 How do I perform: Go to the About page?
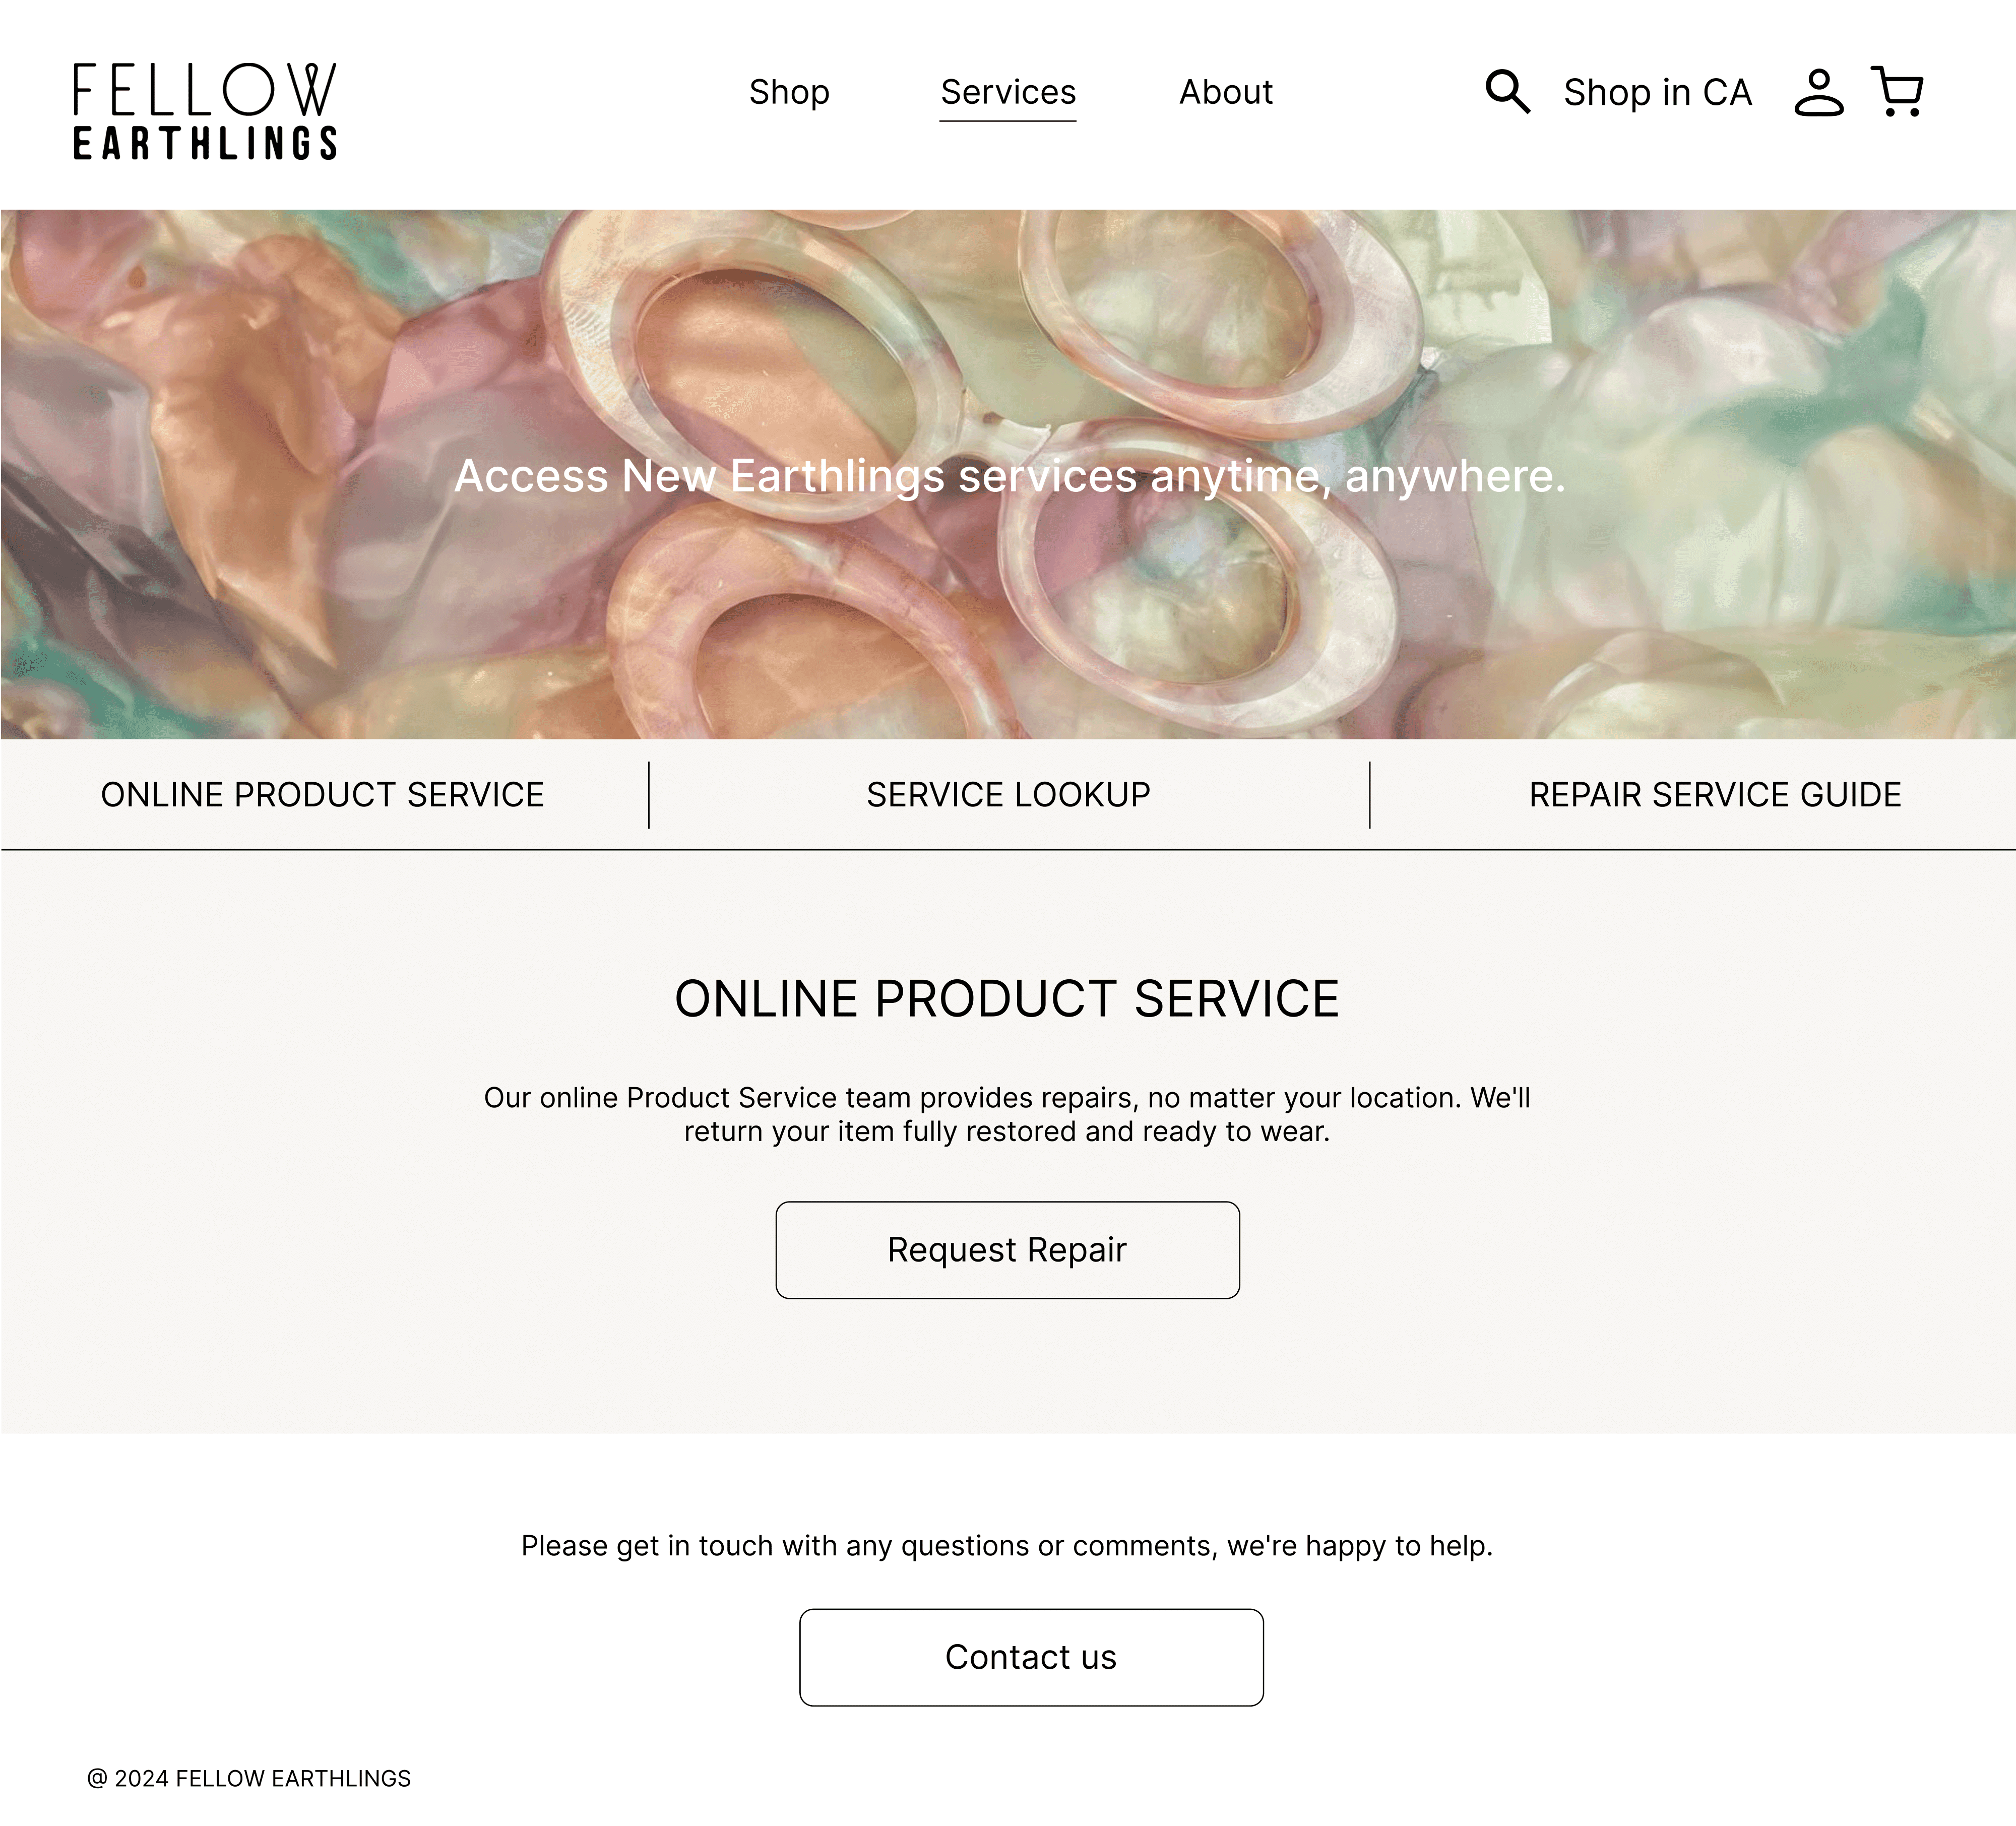point(1226,92)
